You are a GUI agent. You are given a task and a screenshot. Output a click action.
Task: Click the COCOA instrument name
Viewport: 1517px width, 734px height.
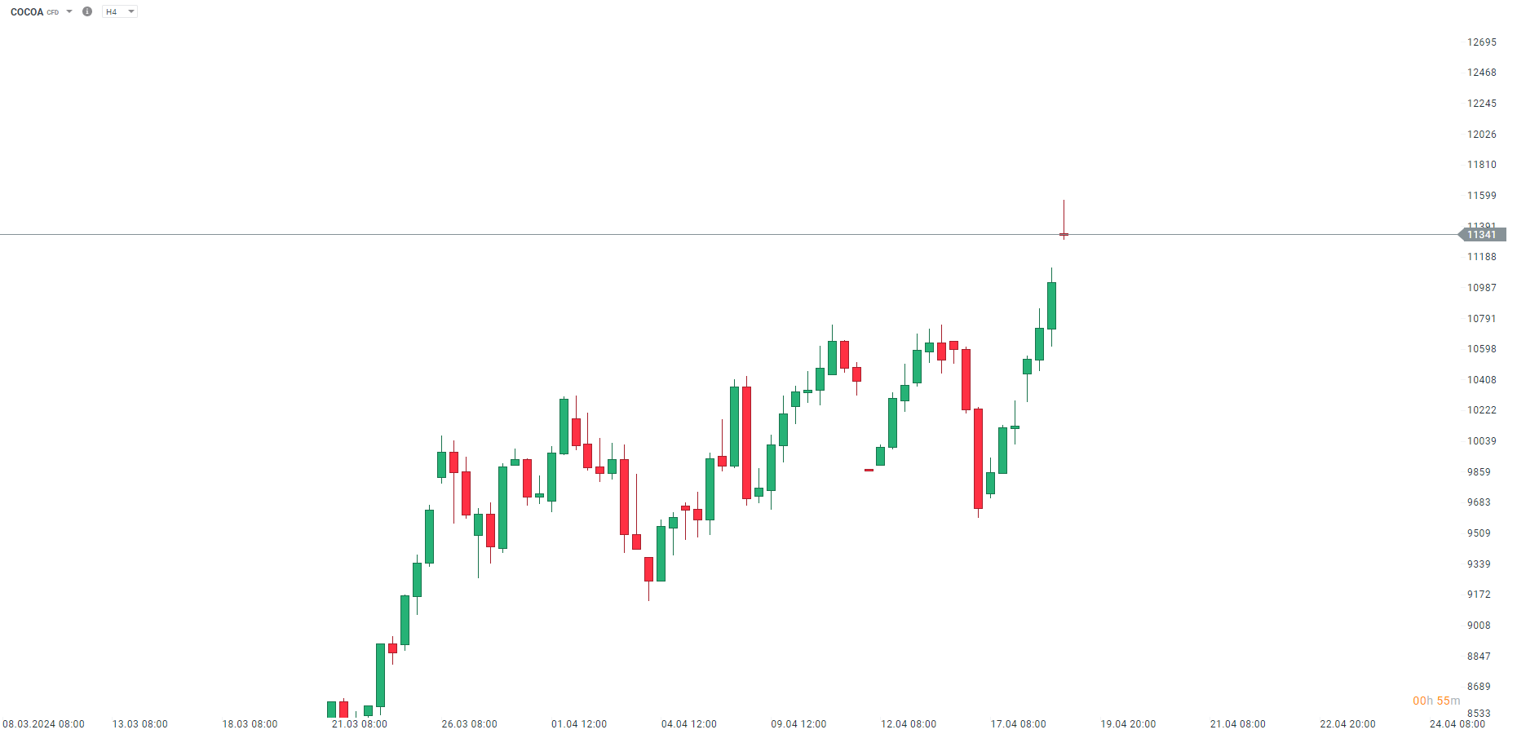[x=27, y=12]
